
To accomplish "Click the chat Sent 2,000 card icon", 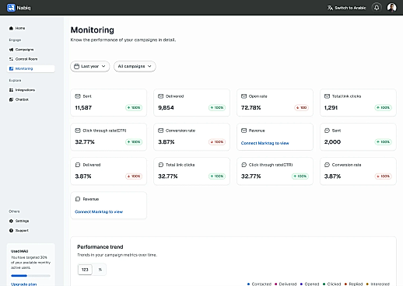I will (327, 131).
